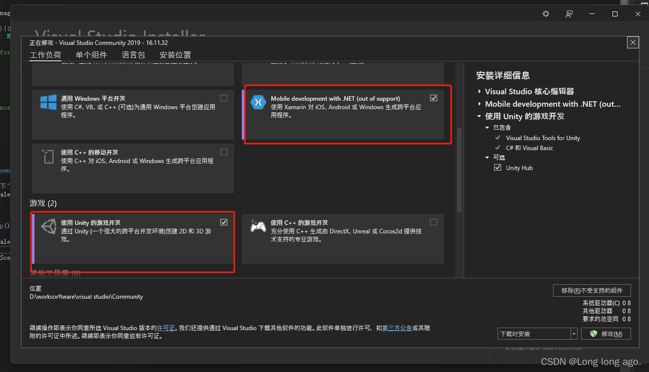Click 系统驱动器(C) size entry
649x372 pixels.
607,303
